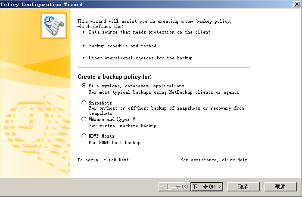This screenshot has height=197, width=302.
Task: Click 'For most typical backups' description text
Action: coord(164,92)
